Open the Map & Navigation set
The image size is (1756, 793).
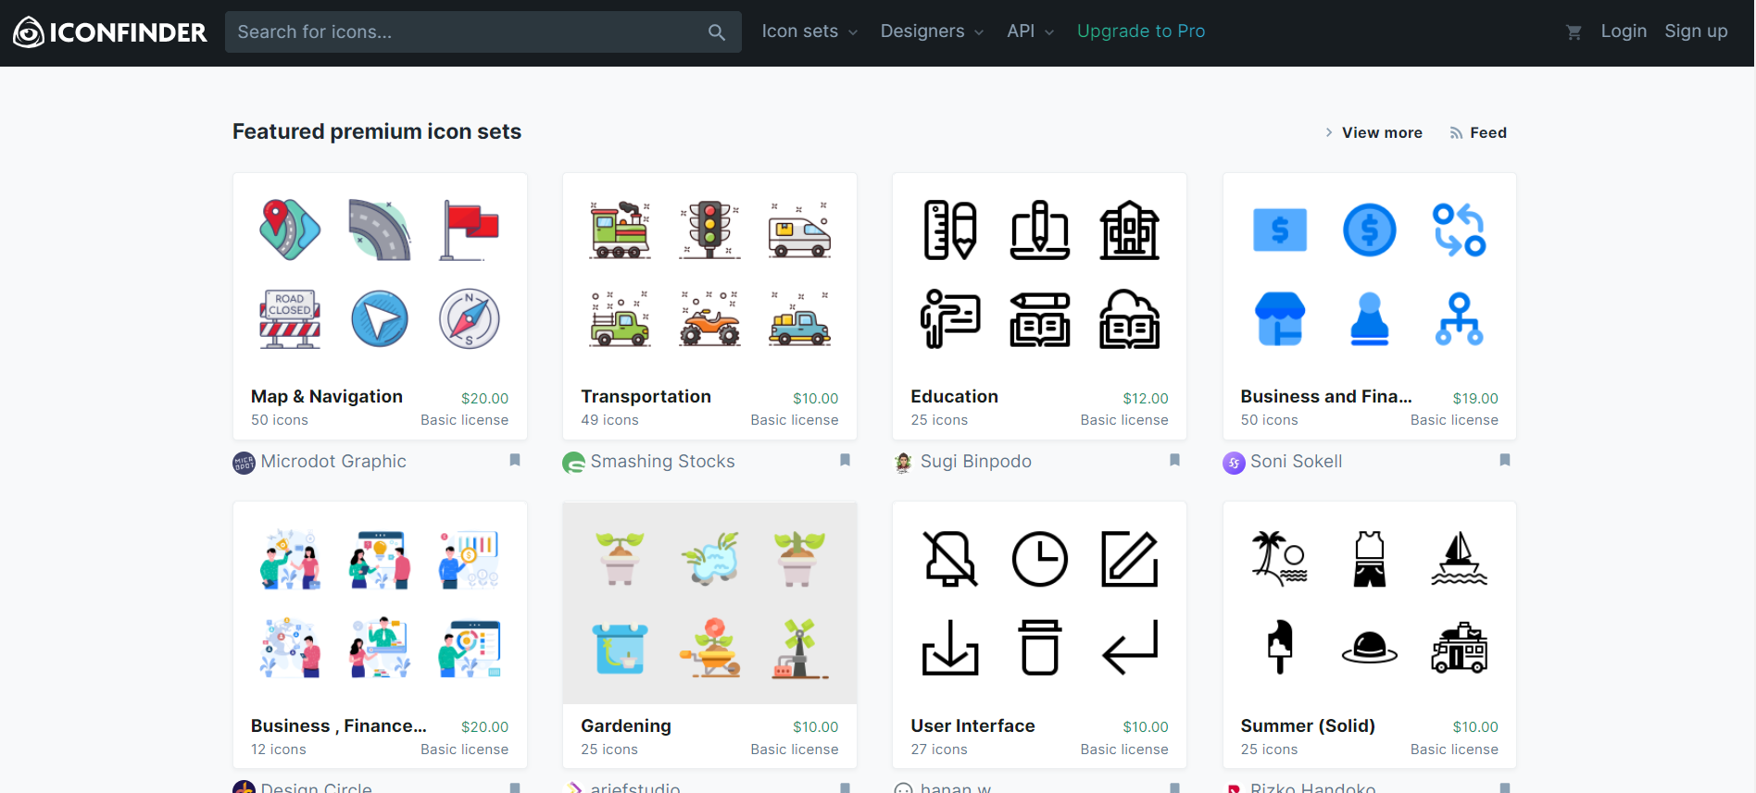click(327, 396)
